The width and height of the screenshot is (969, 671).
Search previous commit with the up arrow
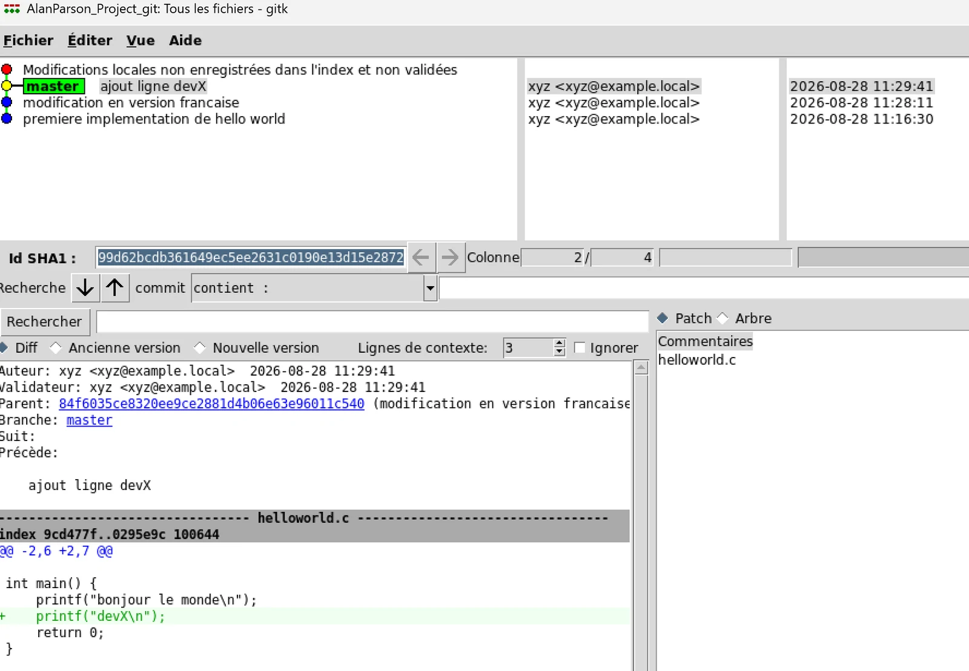114,288
